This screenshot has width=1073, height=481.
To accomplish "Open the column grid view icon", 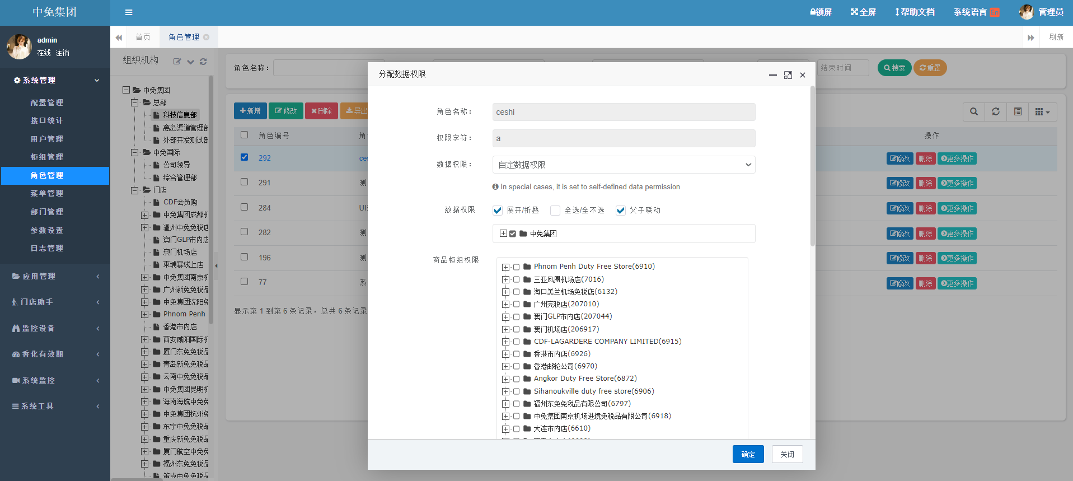I will [1042, 111].
